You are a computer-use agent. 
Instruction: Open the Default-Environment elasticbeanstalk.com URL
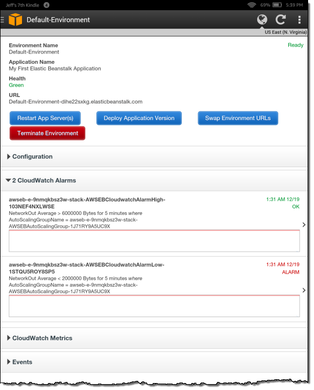tap(76, 102)
